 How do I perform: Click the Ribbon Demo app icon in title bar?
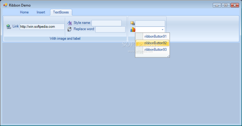tap(5, 5)
